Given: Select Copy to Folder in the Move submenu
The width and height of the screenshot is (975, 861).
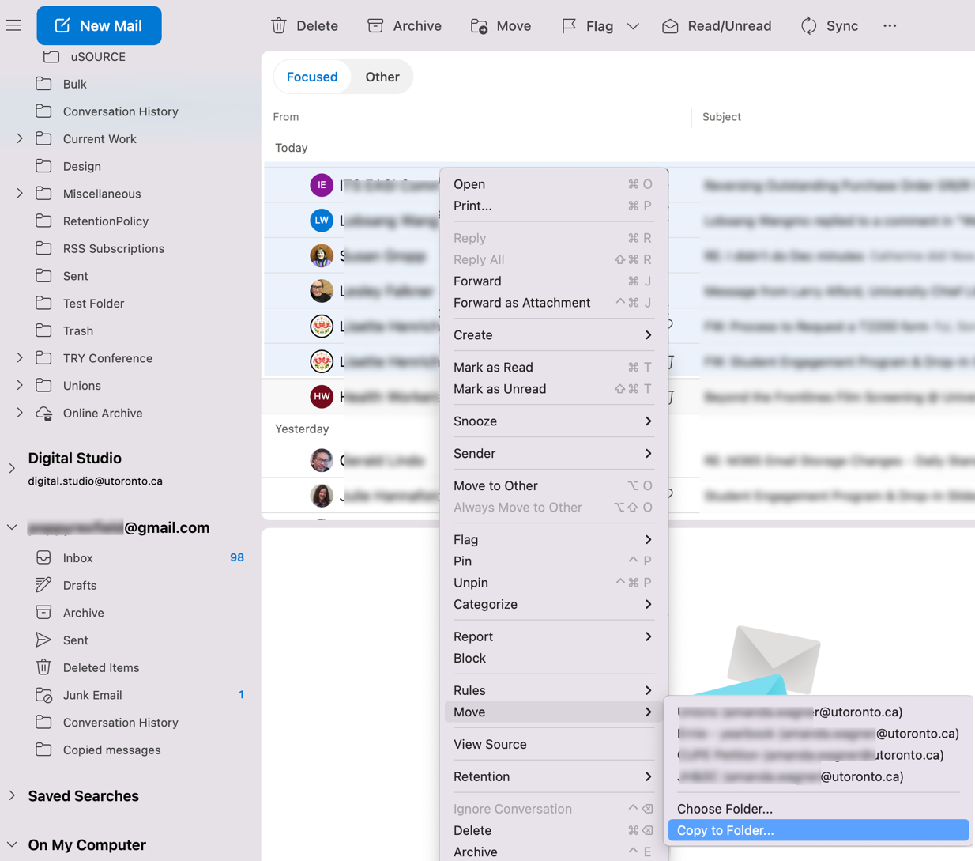Looking at the screenshot, I should pos(725,830).
